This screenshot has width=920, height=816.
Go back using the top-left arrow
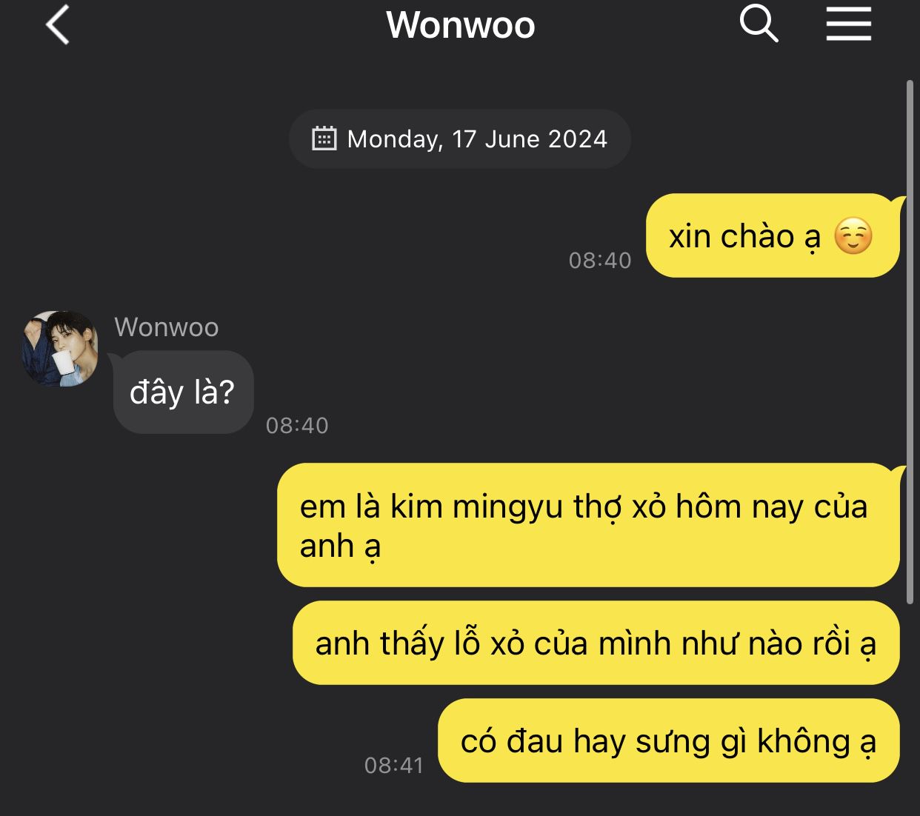(58, 24)
